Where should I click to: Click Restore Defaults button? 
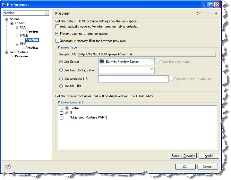pos(183,156)
